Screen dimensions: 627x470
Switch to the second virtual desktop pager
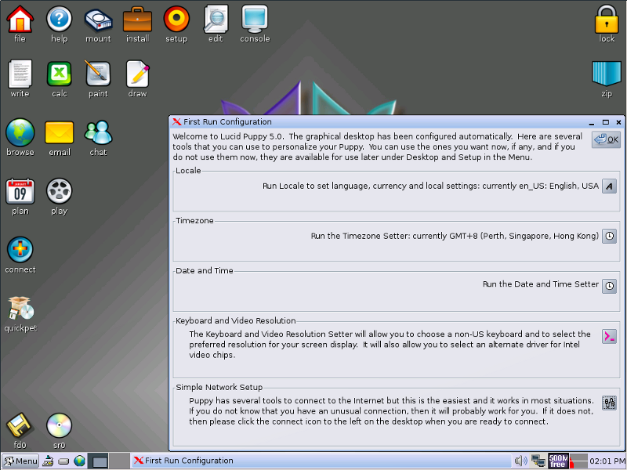(x=120, y=461)
